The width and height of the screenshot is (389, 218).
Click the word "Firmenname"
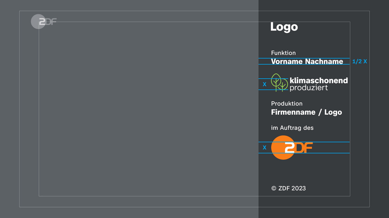pos(293,112)
